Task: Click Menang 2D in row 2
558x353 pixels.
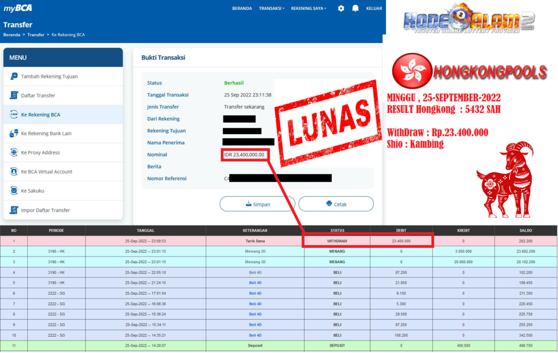Action: 255,252
